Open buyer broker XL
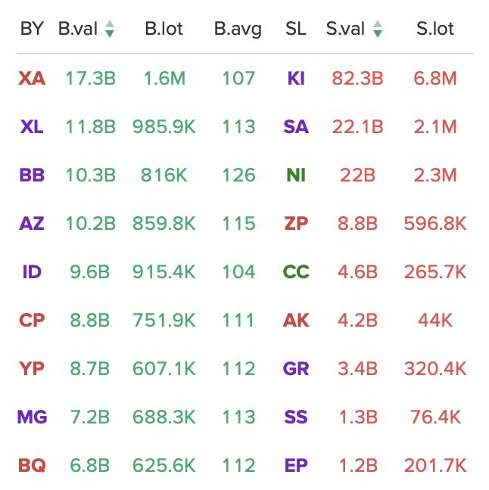The image size is (489, 490). point(32,126)
